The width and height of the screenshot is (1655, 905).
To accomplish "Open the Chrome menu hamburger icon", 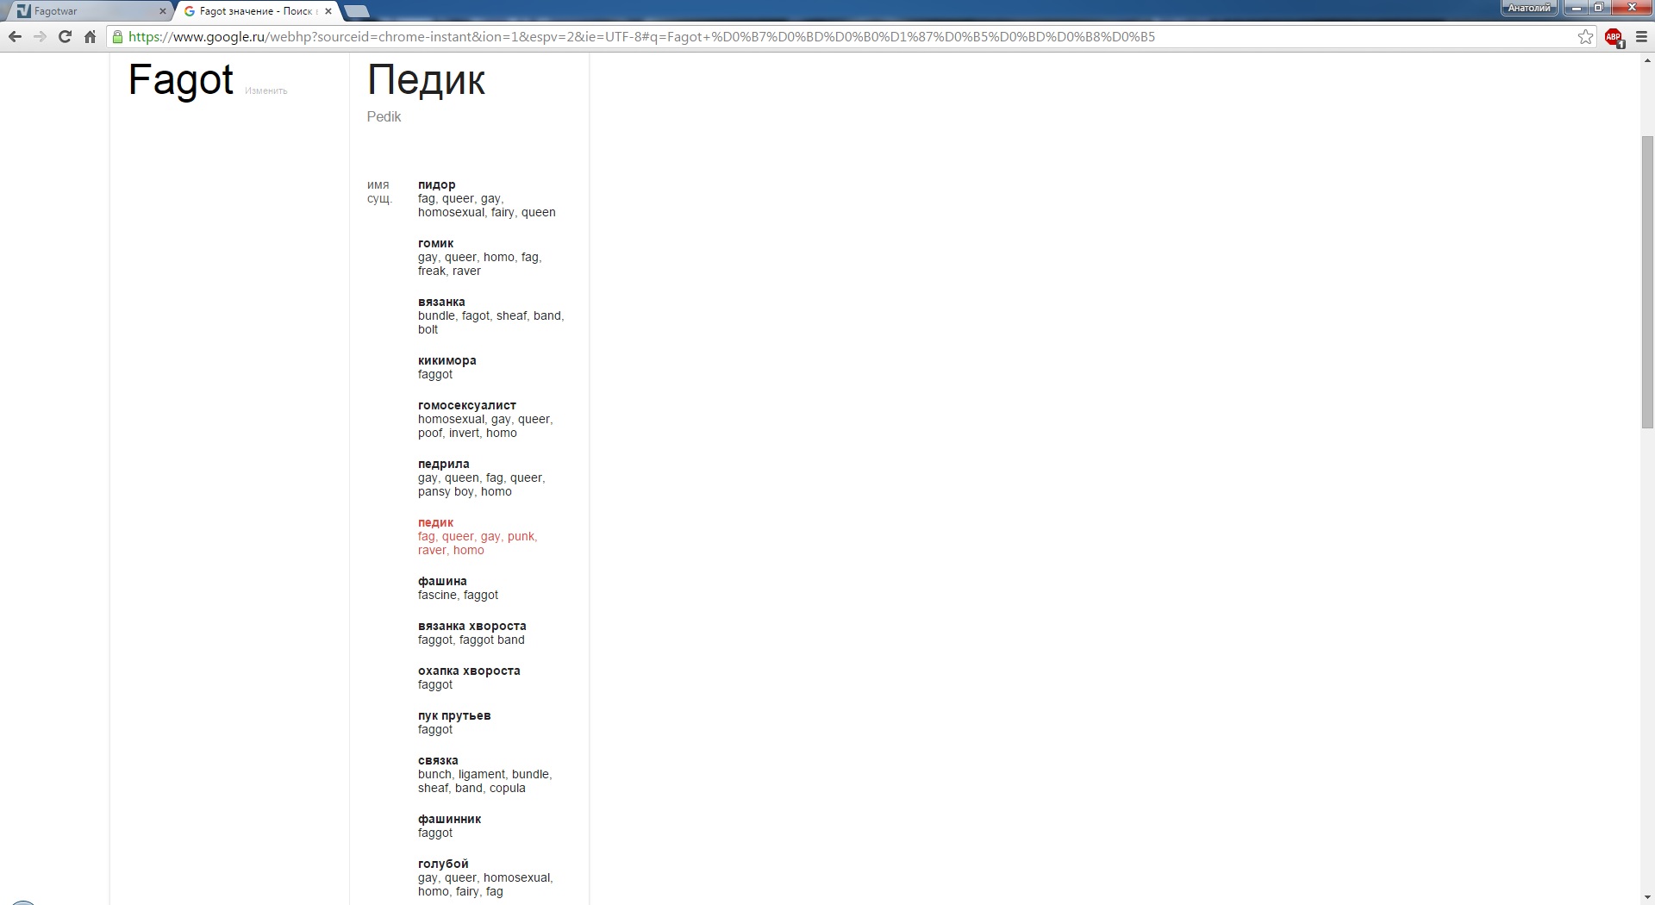I will coord(1641,37).
